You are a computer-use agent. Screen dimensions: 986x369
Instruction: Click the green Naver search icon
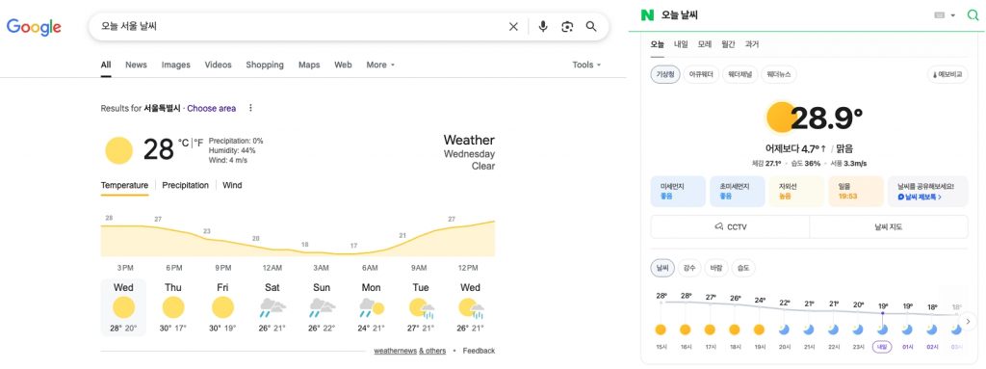coord(973,15)
